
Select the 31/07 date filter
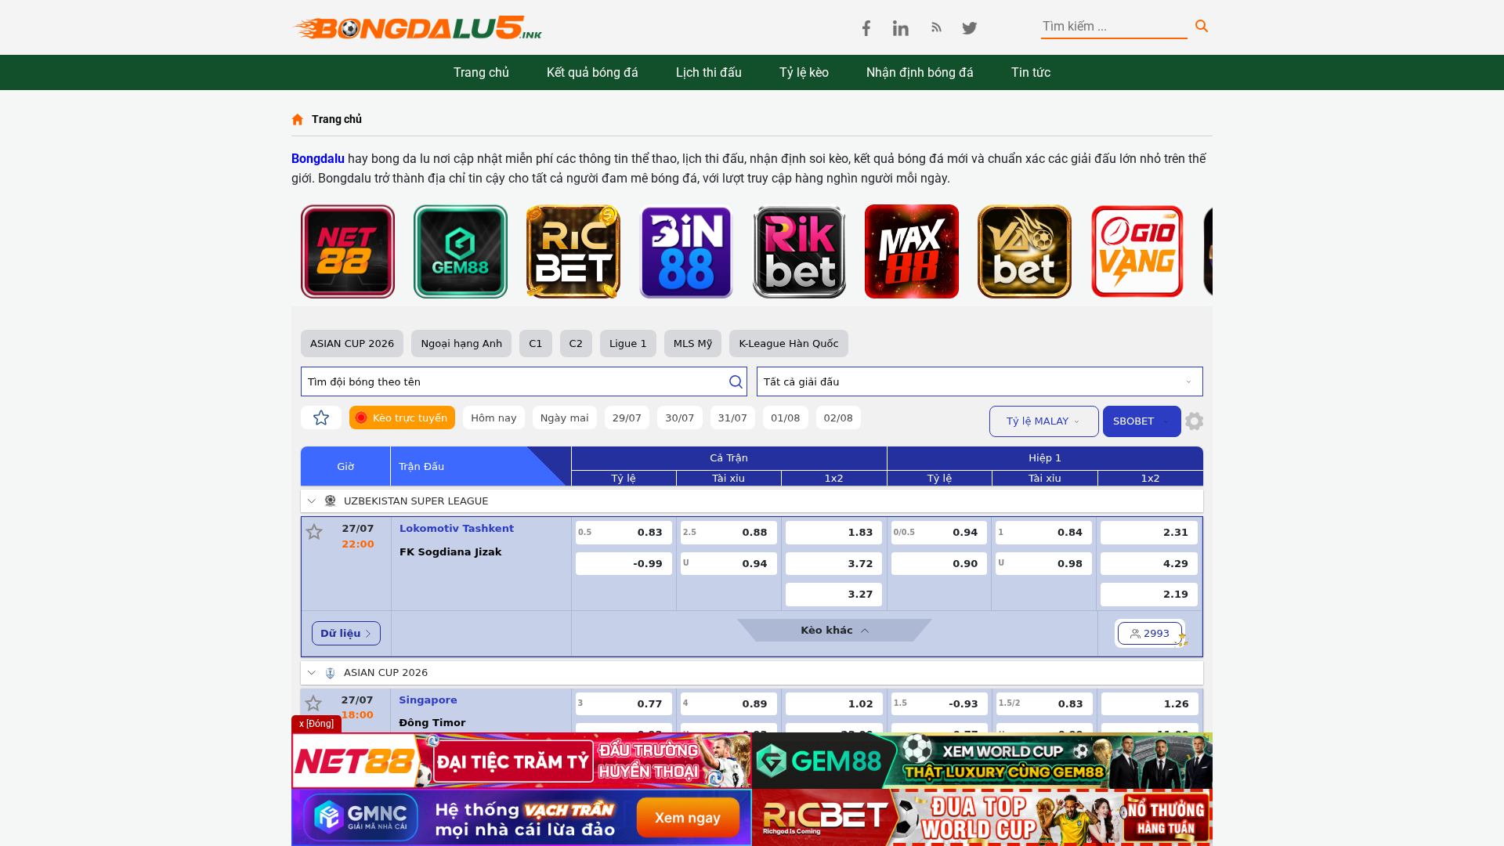click(732, 418)
